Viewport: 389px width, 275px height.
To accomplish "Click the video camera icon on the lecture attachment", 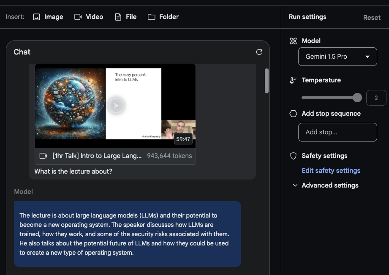I will click(x=43, y=156).
